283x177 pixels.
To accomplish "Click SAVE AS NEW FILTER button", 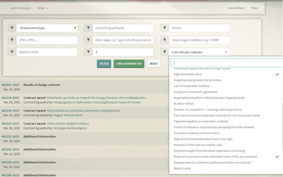I will pyautogui.click(x=129, y=64).
